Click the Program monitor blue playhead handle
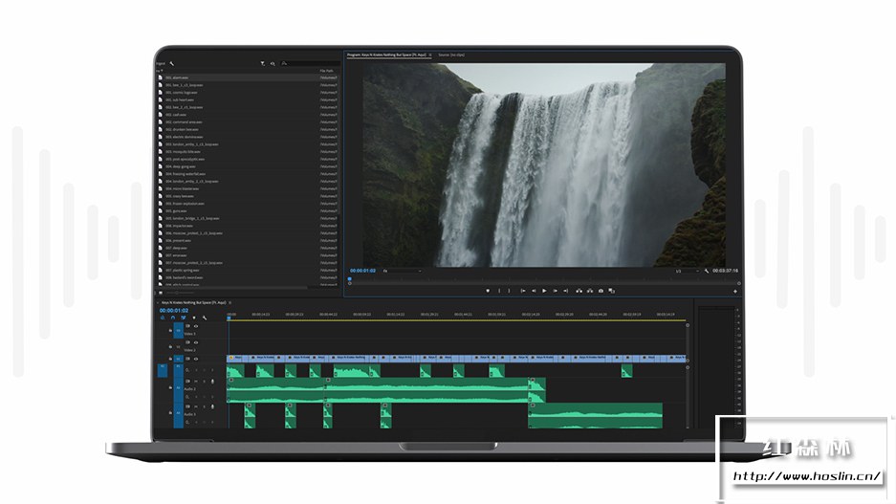 (350, 279)
